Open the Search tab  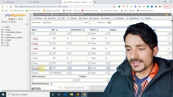[72, 18]
